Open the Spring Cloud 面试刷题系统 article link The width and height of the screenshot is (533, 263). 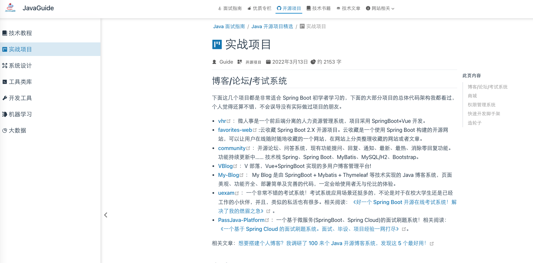tap(312, 229)
